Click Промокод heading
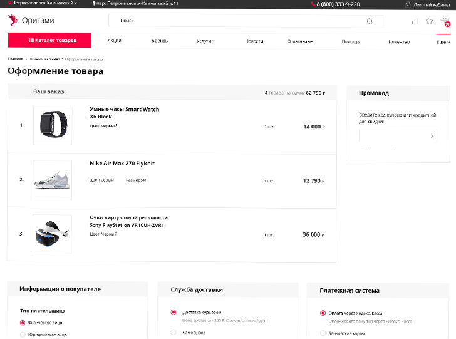Screen dimensions: 456x339 click(374, 93)
